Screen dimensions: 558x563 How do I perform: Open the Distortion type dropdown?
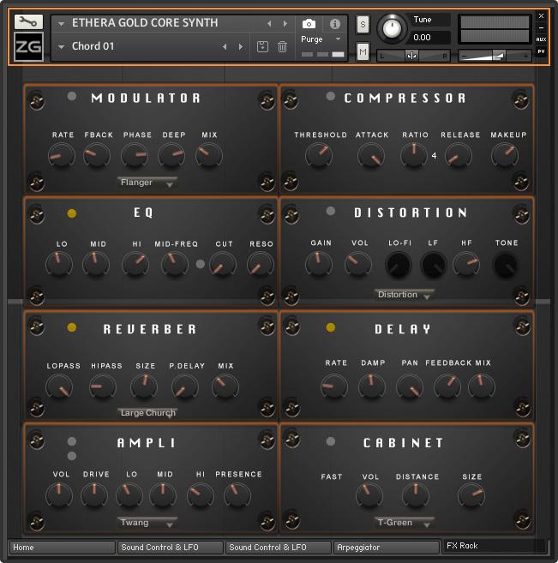pos(405,295)
